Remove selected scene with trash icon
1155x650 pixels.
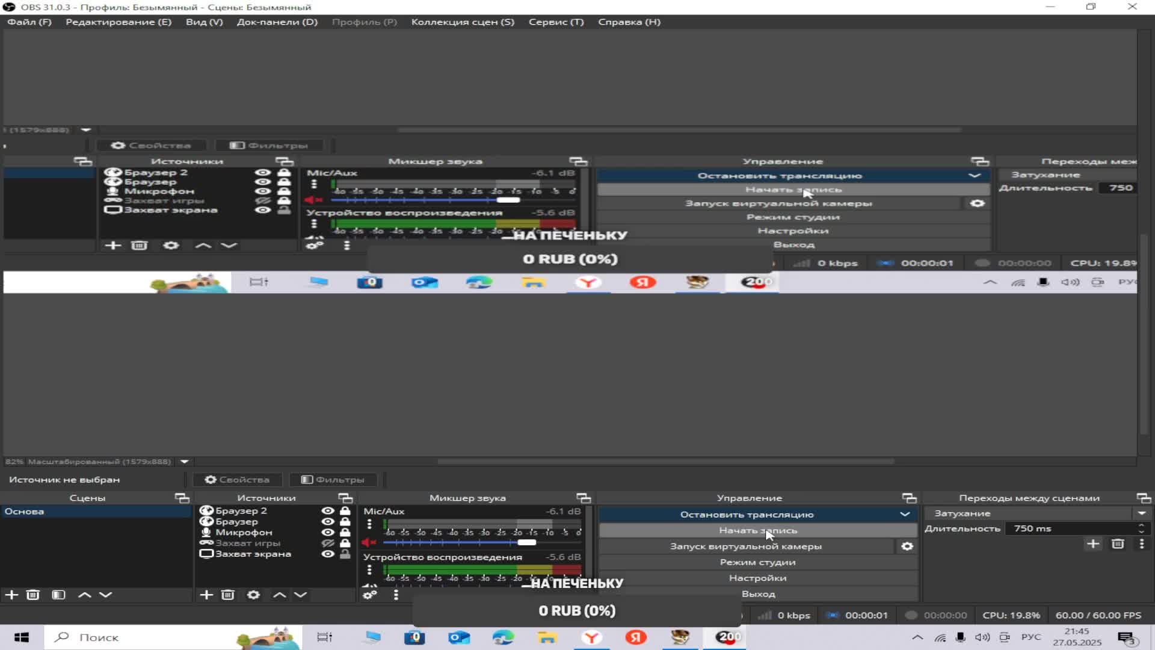[x=33, y=595]
